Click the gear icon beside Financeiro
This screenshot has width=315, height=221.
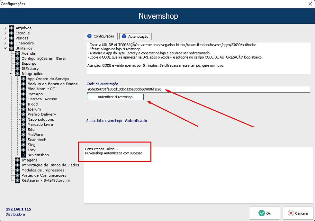(x=12, y=43)
